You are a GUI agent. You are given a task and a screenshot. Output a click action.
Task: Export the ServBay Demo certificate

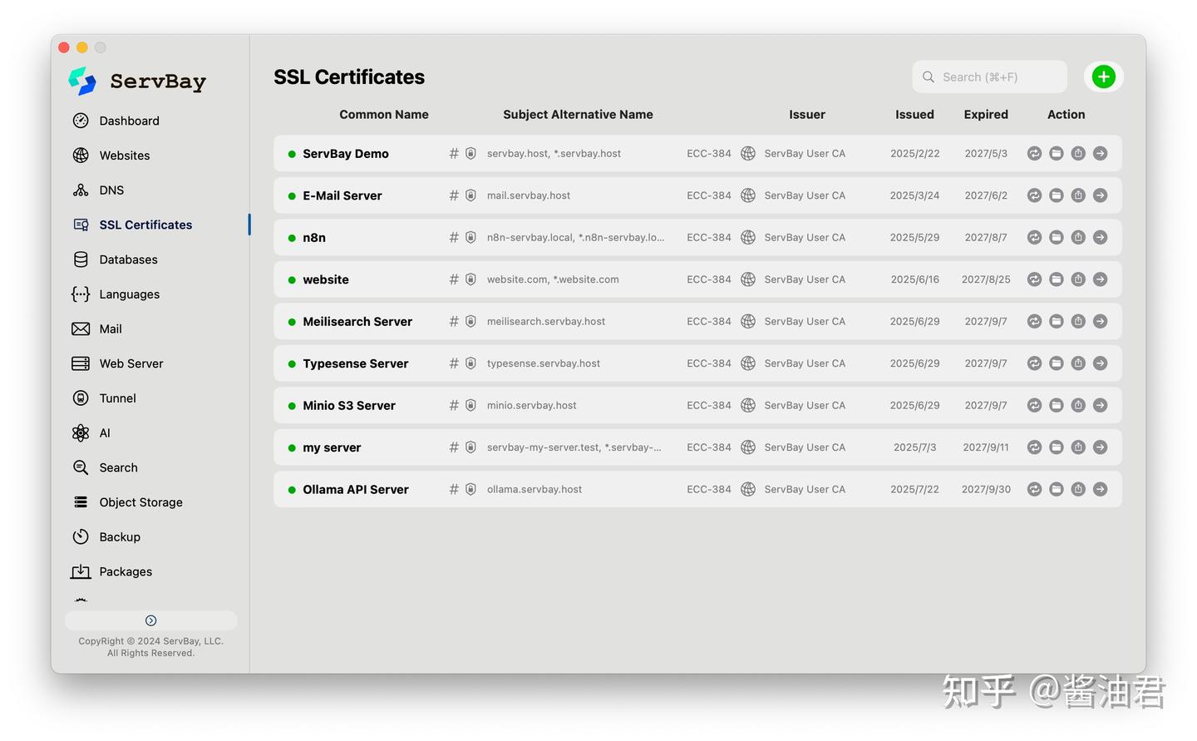tap(1078, 153)
